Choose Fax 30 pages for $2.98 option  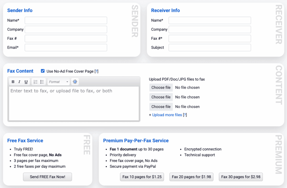(x=240, y=177)
